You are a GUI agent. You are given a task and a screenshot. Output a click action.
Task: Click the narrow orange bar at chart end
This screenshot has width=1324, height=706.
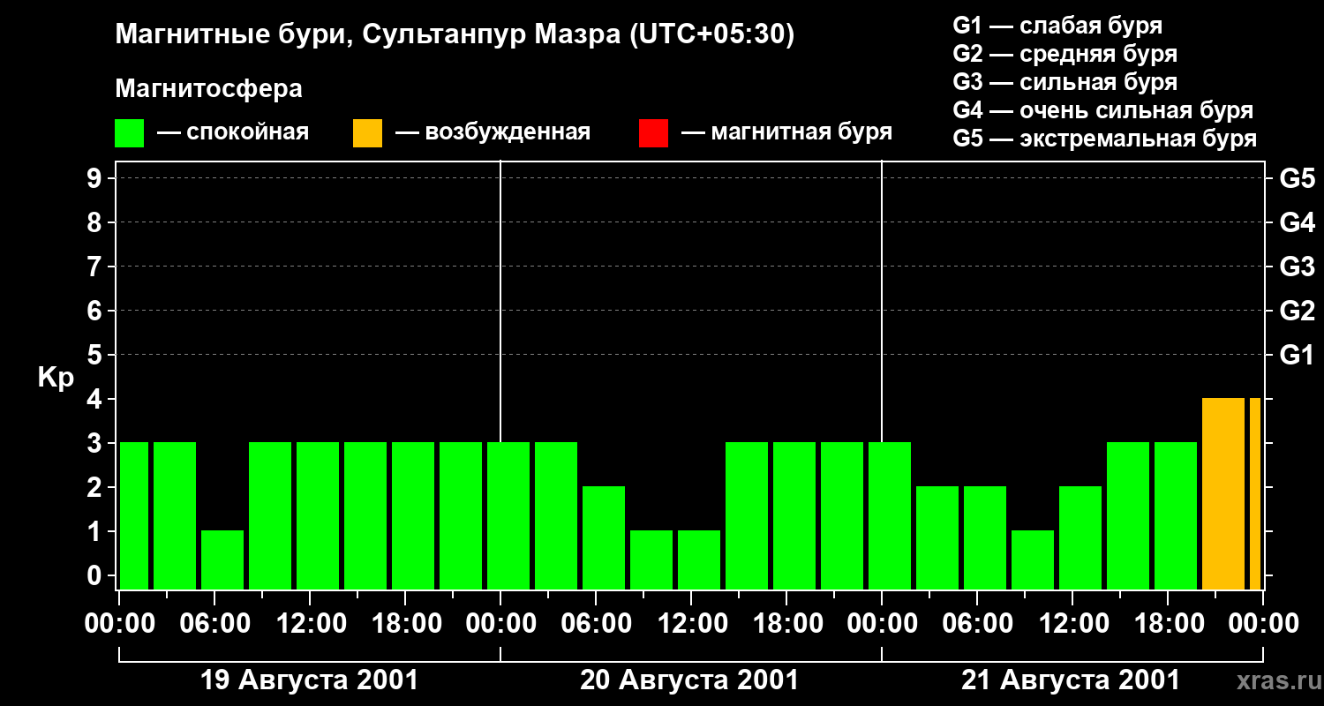point(1255,494)
